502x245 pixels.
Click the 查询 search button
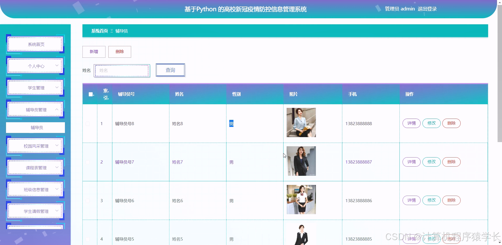pos(170,70)
